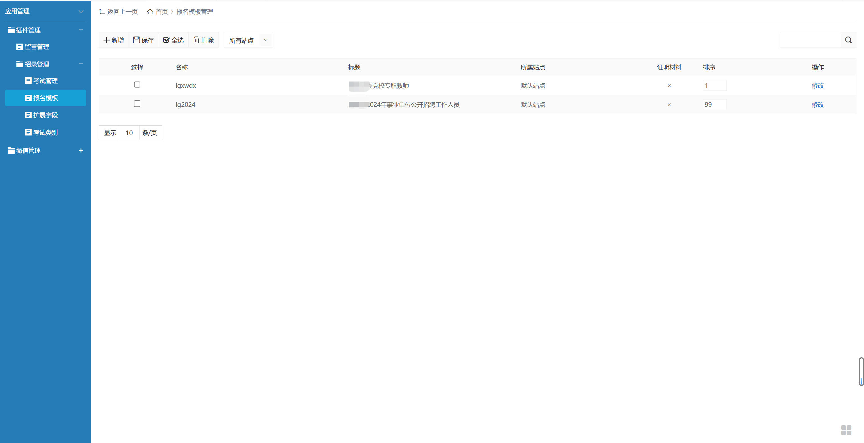Expand the 应用管理 sidebar chevron
This screenshot has height=443, width=864.
pos(81,12)
